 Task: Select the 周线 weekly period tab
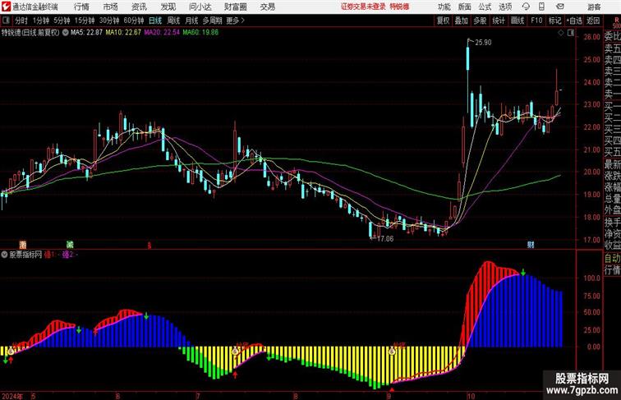tap(173, 21)
